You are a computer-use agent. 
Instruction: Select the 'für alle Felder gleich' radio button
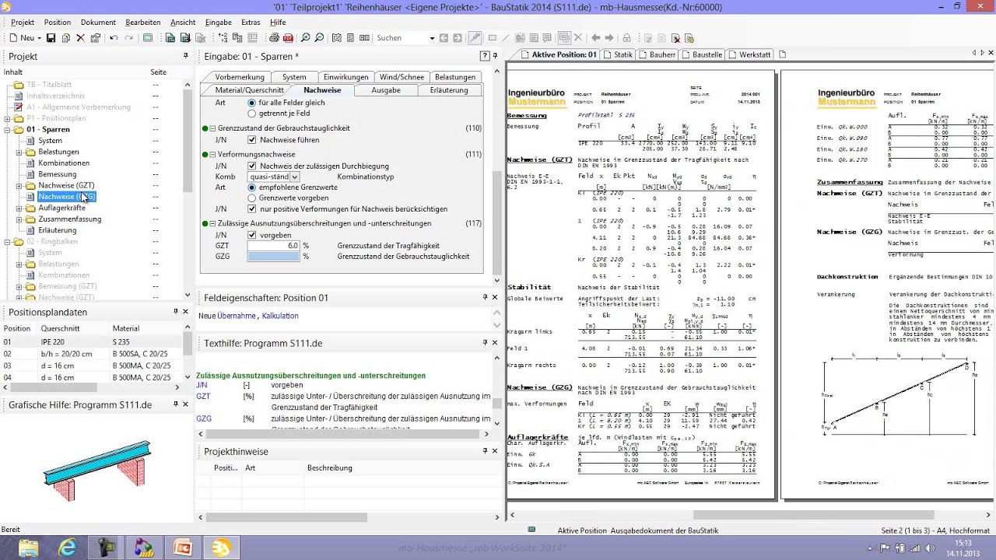[251, 103]
